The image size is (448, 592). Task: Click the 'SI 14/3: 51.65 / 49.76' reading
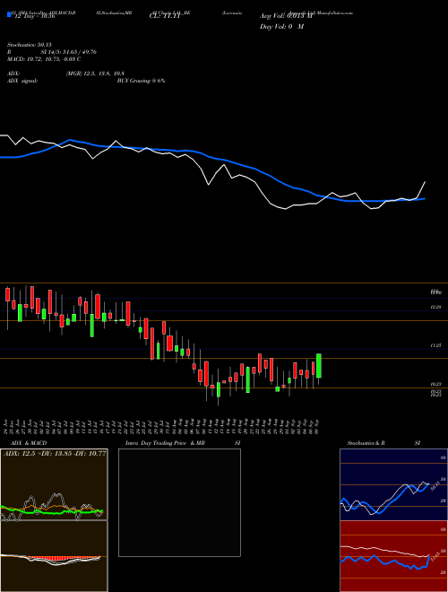pyautogui.click(x=69, y=52)
